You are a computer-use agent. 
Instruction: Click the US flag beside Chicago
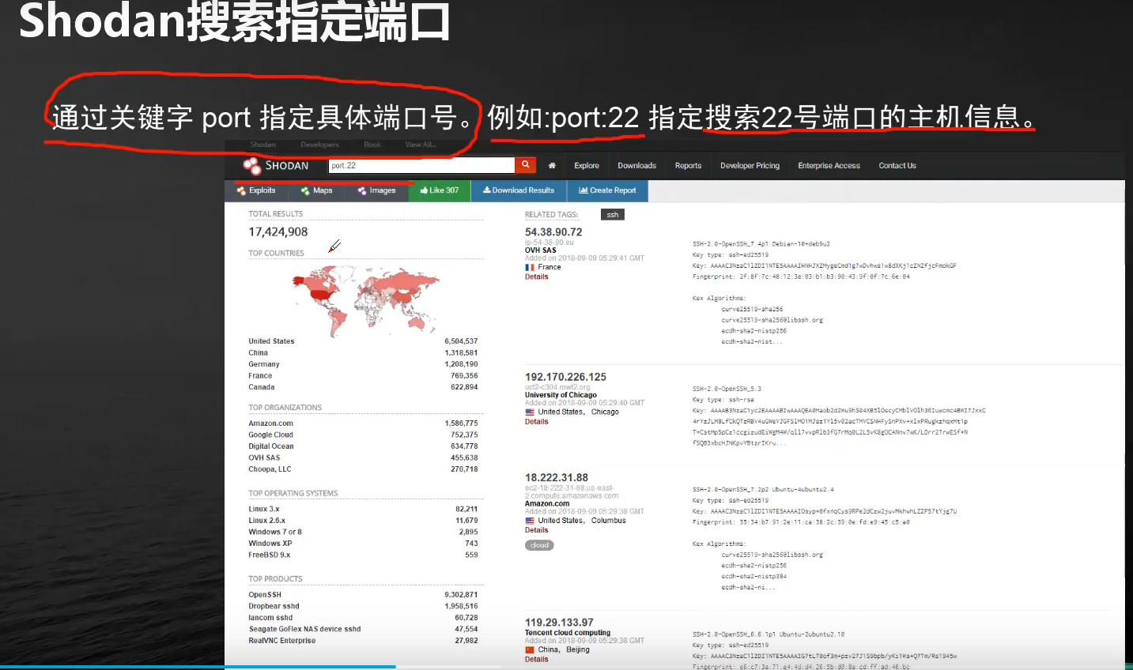click(x=530, y=412)
